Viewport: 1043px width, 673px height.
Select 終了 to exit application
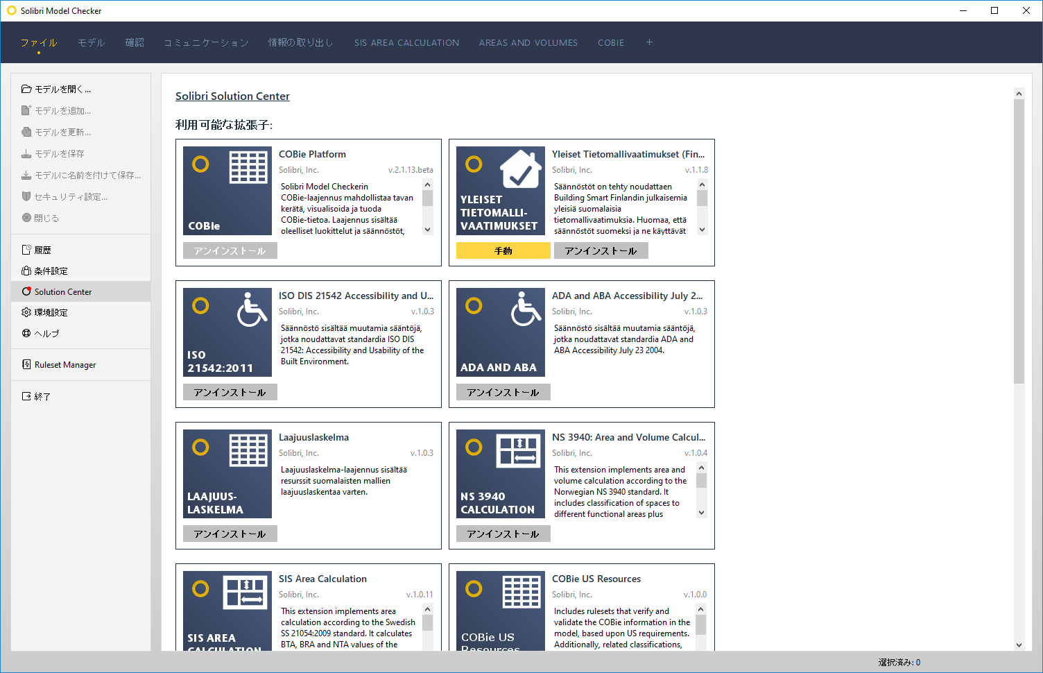[81, 396]
